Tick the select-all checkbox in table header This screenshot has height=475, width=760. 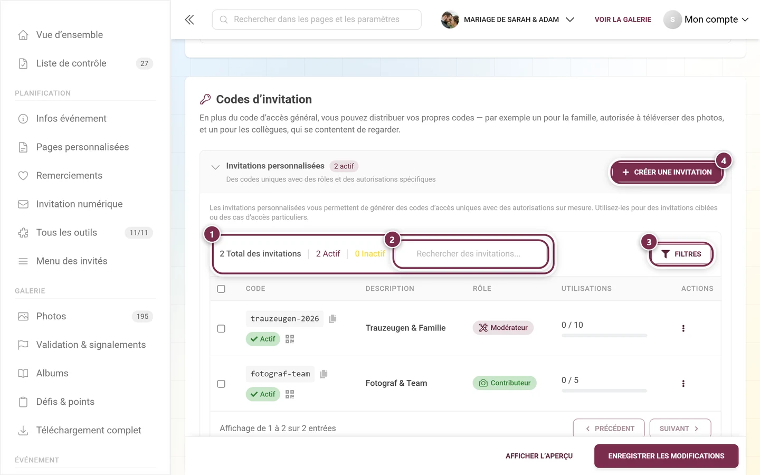tap(221, 289)
